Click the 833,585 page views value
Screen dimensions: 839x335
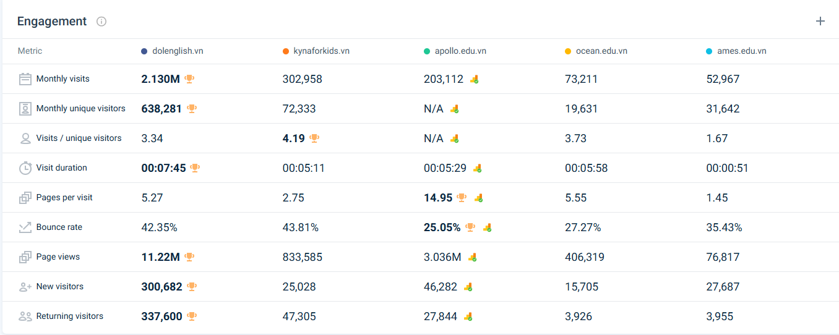click(x=303, y=257)
